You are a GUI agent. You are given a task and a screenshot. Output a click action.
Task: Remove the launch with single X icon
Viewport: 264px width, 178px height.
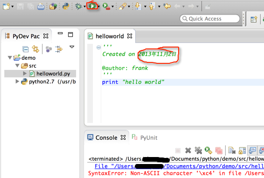(x=188, y=151)
